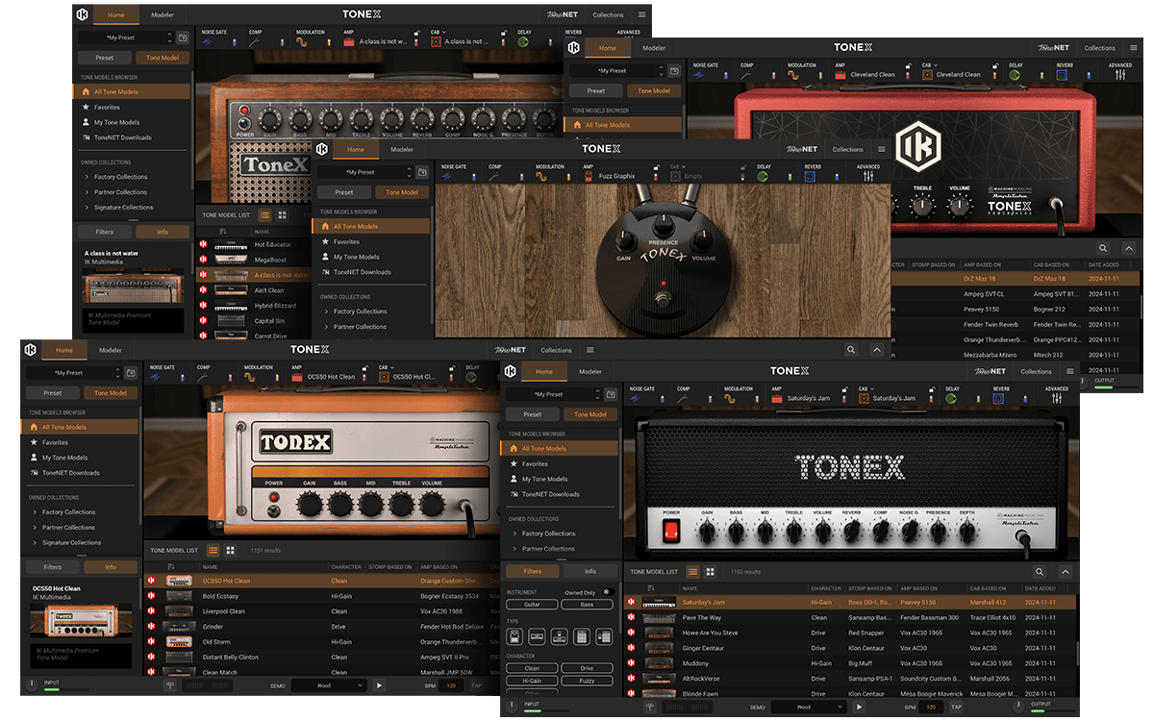Open ToneNET from the top bar
The image size is (1154, 721).
(x=991, y=370)
